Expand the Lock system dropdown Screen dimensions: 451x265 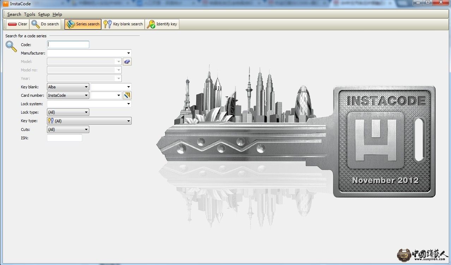tap(89, 104)
